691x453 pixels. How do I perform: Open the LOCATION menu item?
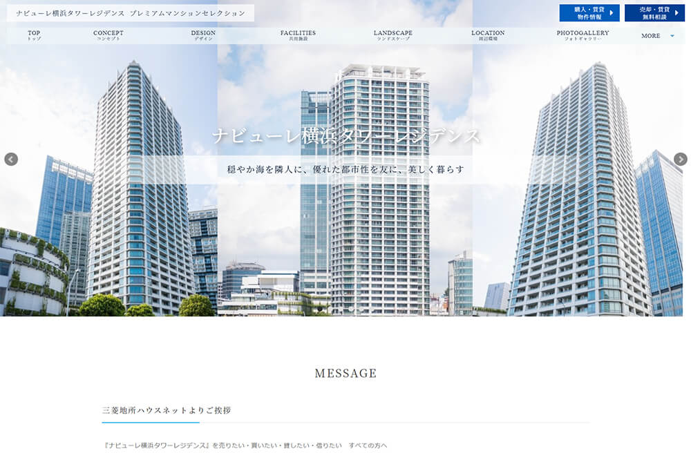tap(488, 35)
